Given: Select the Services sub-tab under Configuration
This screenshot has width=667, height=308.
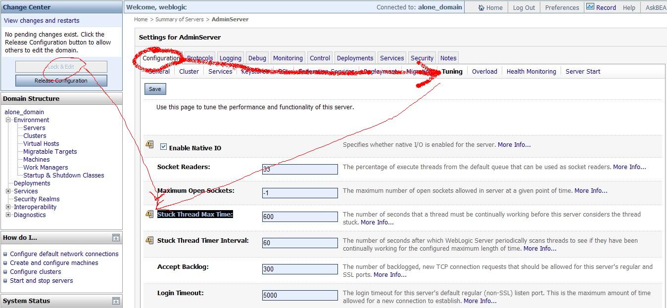Looking at the screenshot, I should click(220, 71).
